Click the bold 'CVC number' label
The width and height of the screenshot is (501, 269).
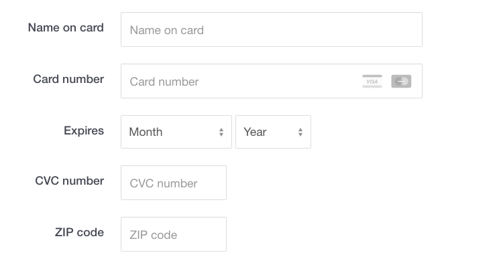[69, 181]
